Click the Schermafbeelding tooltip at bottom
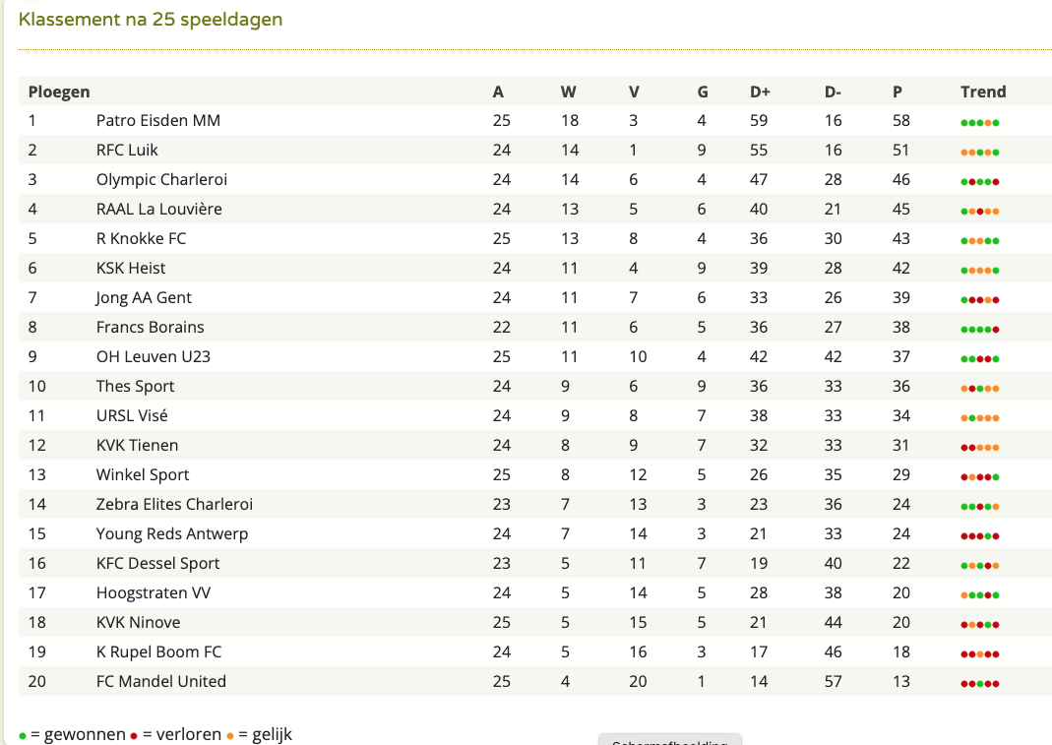The image size is (1052, 745). (x=669, y=740)
